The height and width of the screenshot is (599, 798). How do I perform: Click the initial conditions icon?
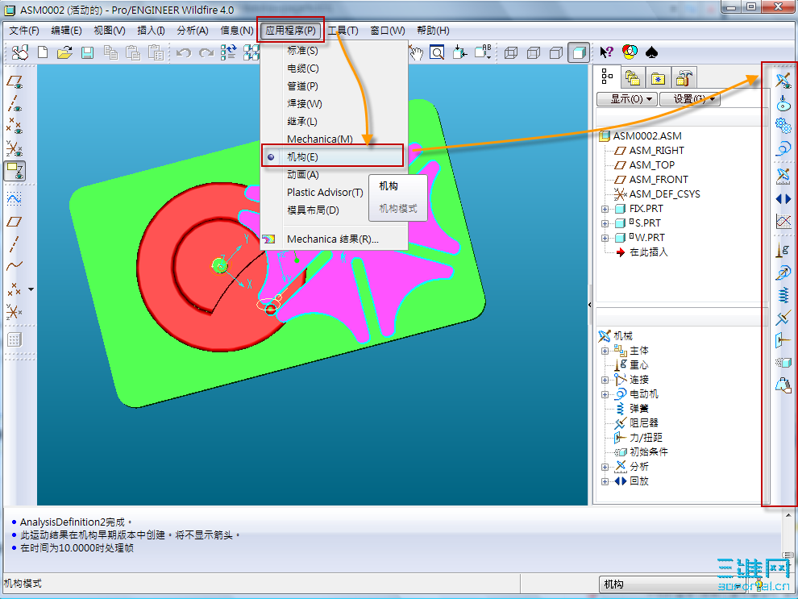[783, 362]
